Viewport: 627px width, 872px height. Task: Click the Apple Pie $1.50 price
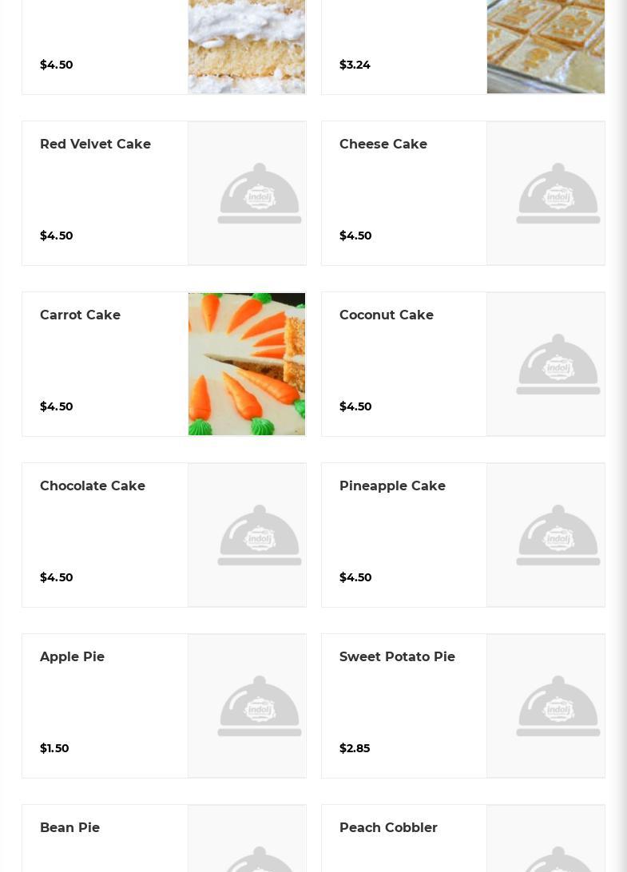[x=54, y=748]
